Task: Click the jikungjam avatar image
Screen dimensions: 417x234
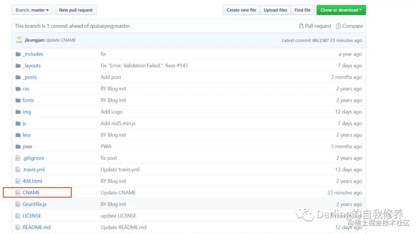Action: point(19,40)
